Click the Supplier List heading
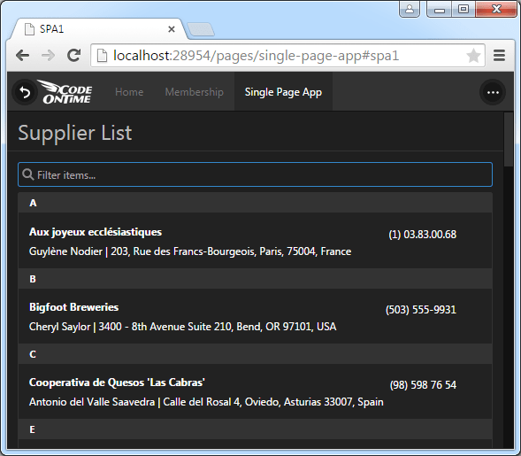 point(75,133)
